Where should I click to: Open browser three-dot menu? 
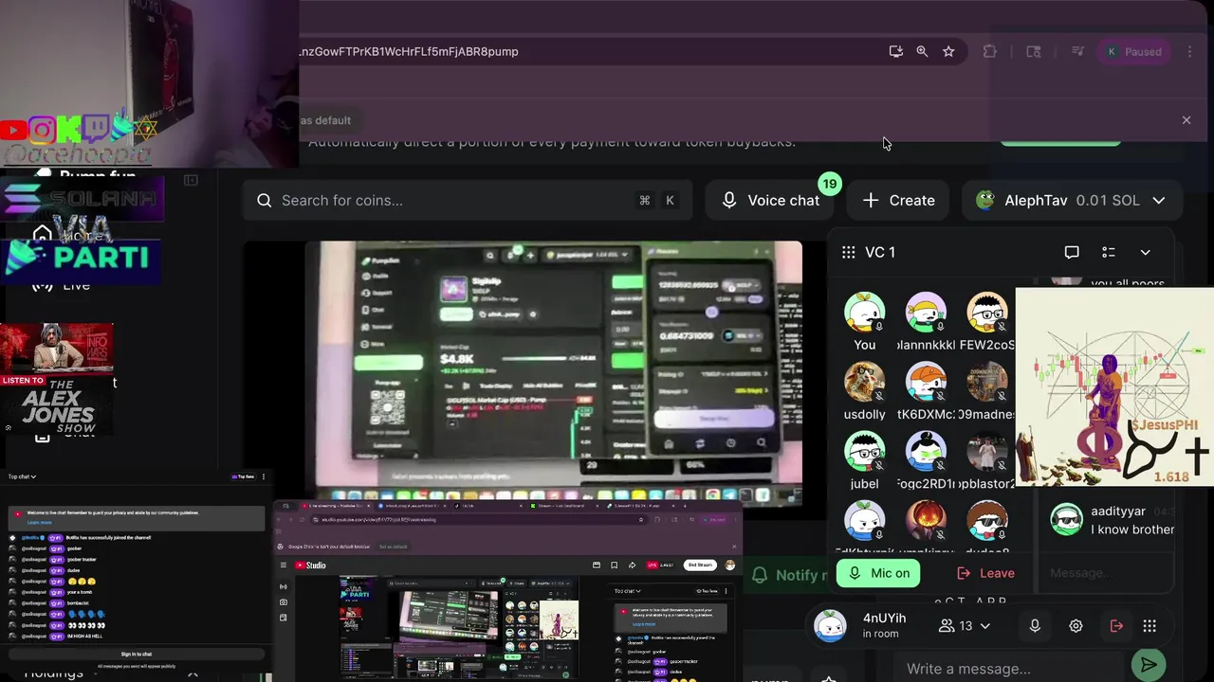(1189, 52)
